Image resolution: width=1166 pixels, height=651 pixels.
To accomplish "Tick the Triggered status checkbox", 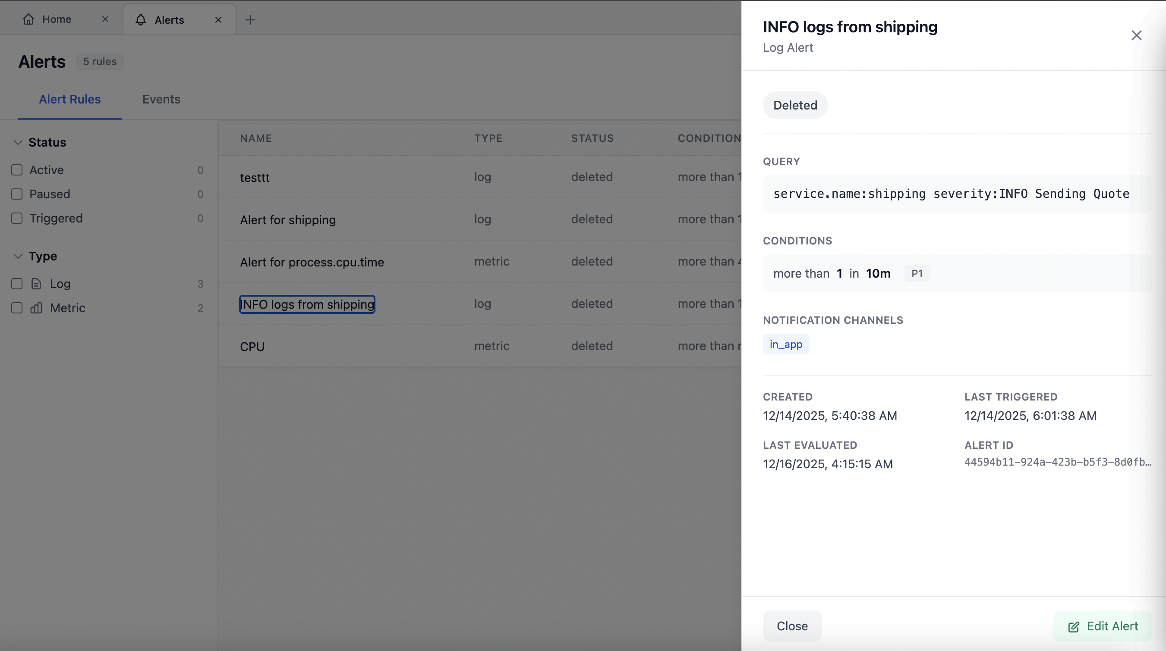I will coord(17,218).
